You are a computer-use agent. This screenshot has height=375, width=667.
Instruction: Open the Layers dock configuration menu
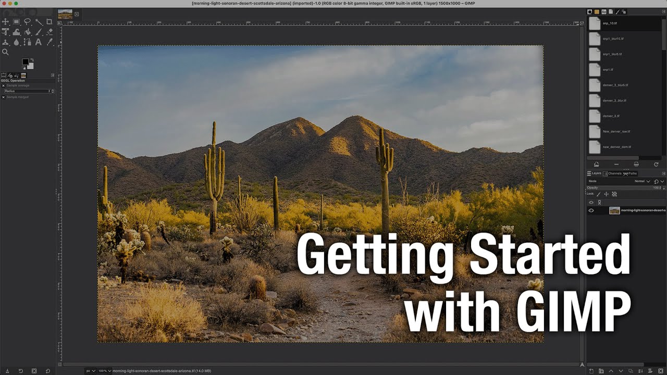(x=663, y=173)
